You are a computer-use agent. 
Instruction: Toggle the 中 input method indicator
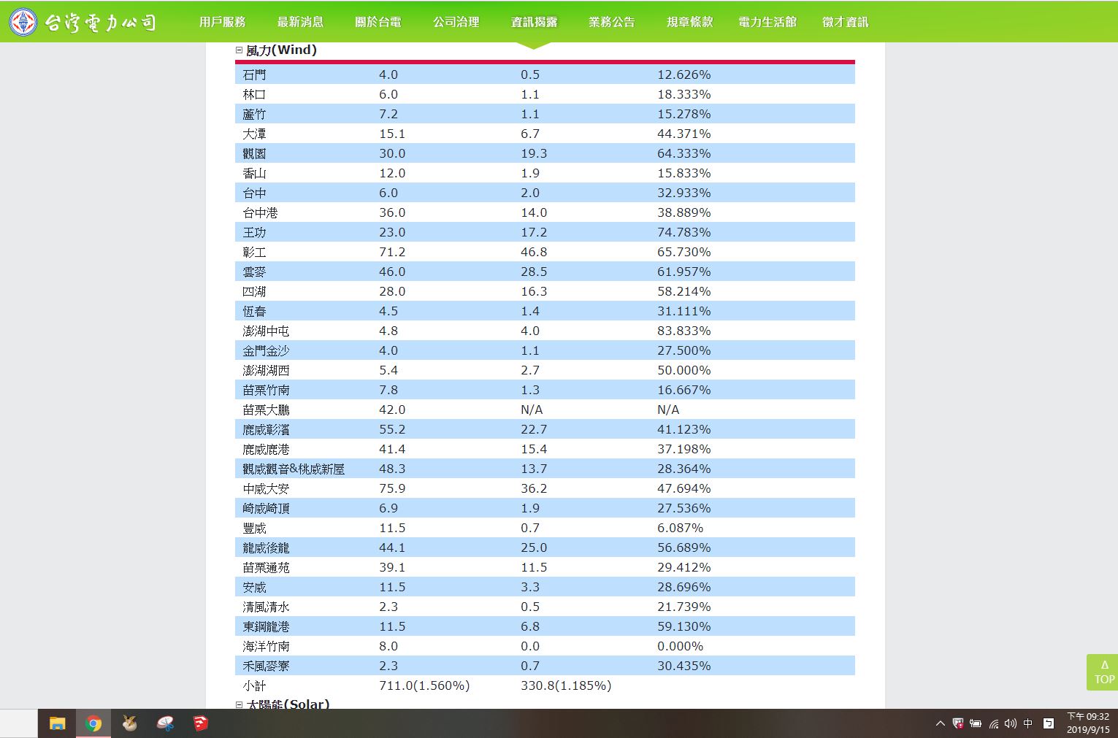(1028, 723)
